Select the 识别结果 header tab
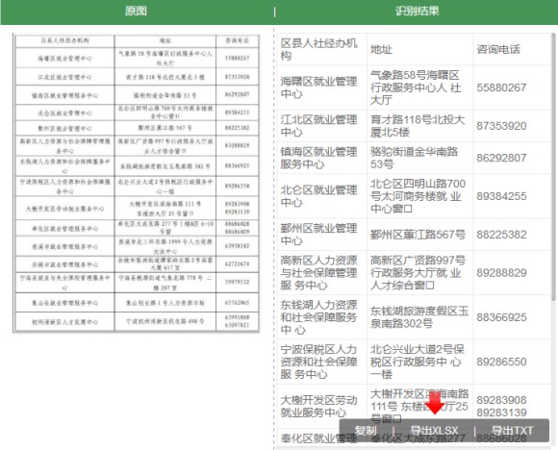The image size is (558, 450). click(x=418, y=11)
